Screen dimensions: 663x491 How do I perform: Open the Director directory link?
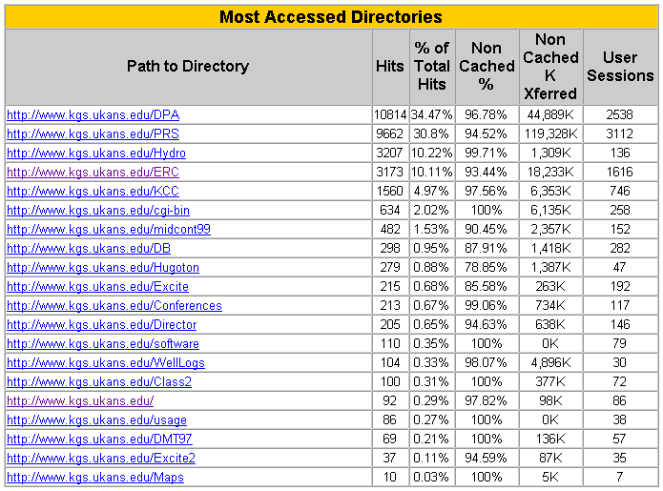(102, 324)
